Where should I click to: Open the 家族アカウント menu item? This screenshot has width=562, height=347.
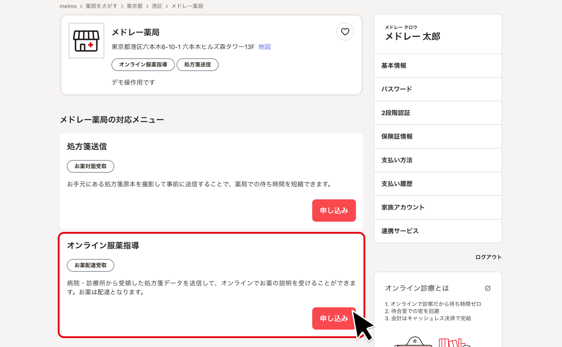point(403,207)
